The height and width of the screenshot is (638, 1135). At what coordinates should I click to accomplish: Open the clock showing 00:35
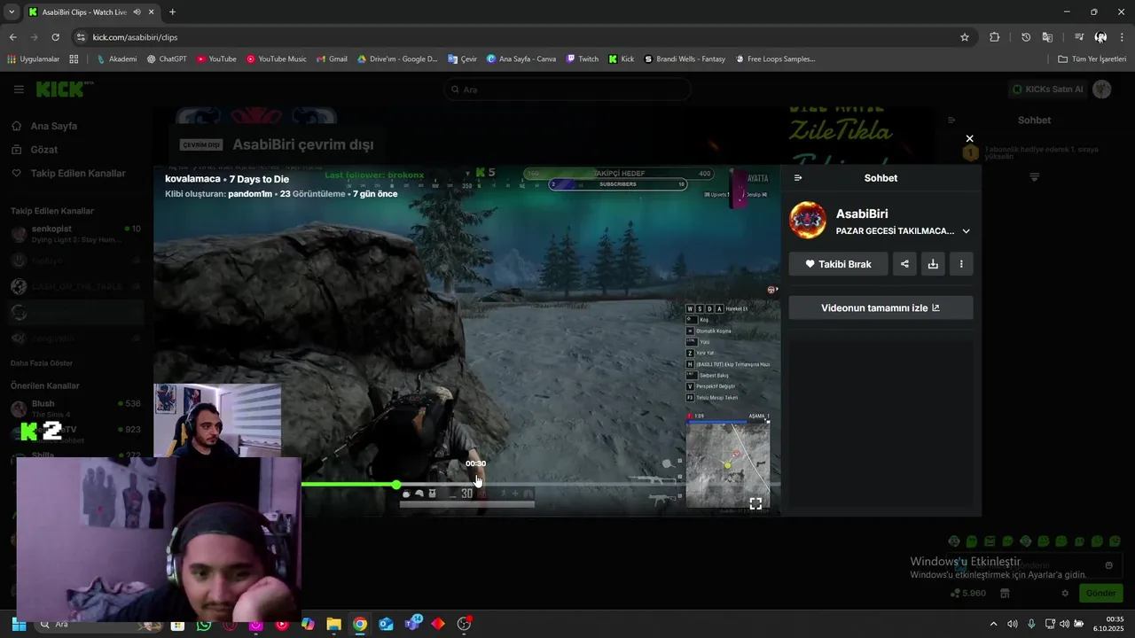[1109, 624]
